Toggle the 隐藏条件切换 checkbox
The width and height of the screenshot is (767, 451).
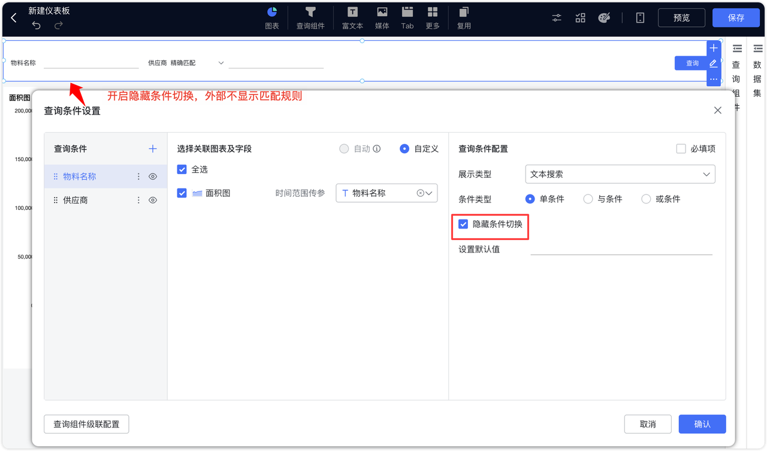[463, 224]
